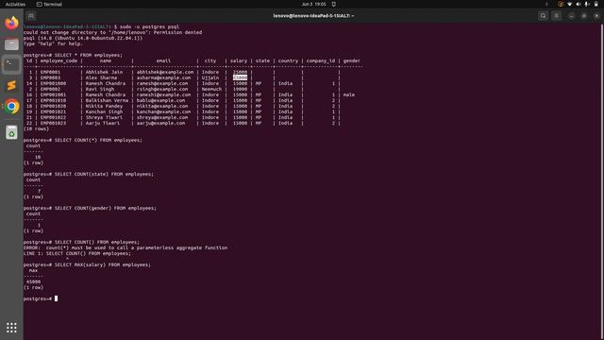Click the 'sudo -u postgres psql' command
This screenshot has width=604, height=340.
click(x=149, y=26)
